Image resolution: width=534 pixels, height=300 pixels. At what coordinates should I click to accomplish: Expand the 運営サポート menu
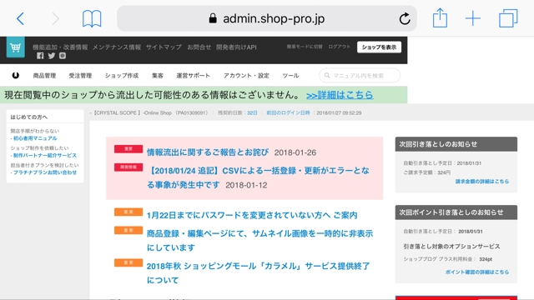[193, 76]
